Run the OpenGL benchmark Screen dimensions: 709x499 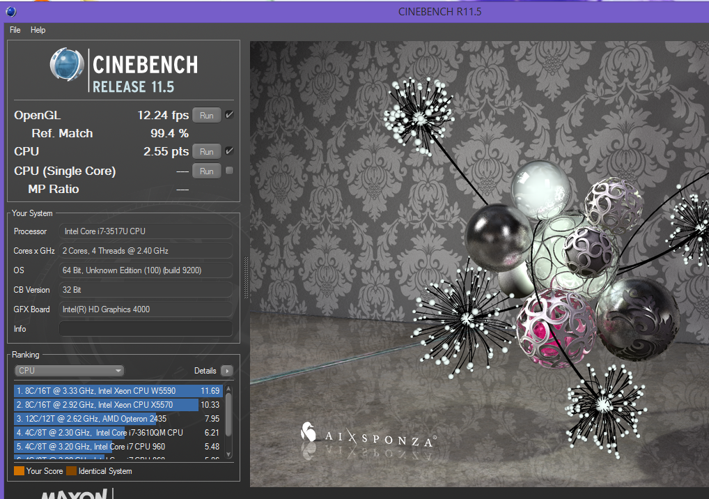(x=207, y=116)
